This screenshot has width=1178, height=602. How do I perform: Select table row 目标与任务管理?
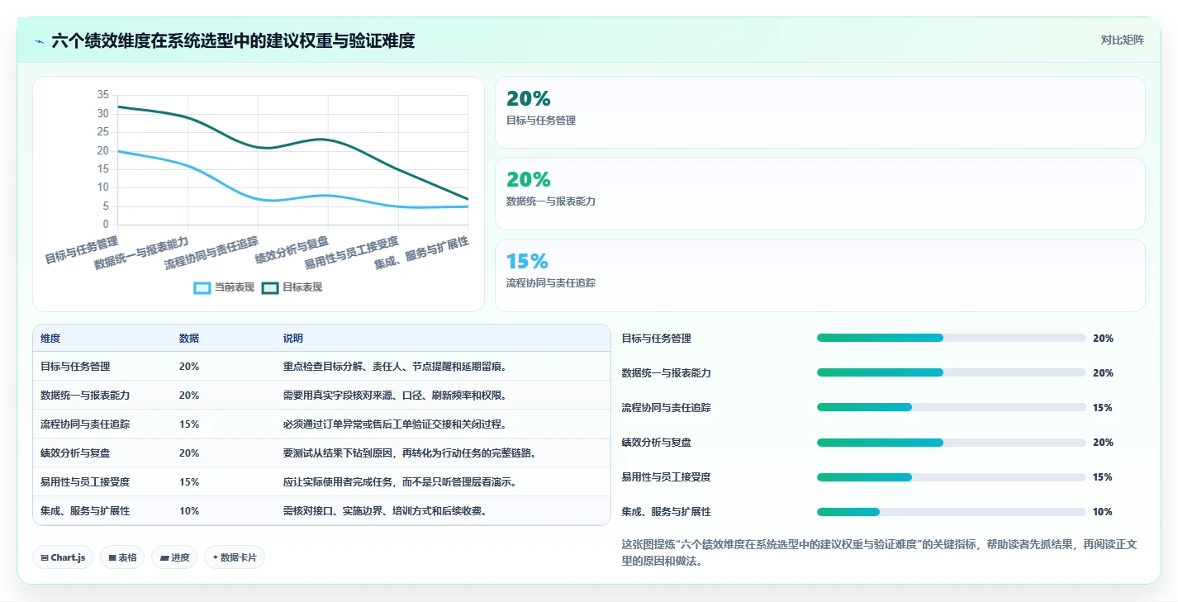[321, 367]
